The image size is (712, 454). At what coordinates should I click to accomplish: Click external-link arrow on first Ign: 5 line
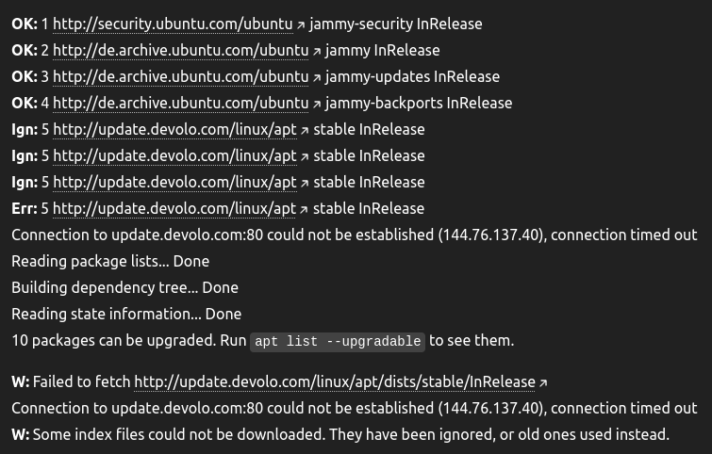[304, 130]
